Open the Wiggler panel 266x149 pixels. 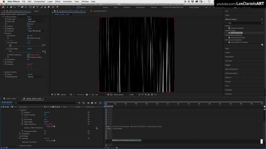coord(228,65)
